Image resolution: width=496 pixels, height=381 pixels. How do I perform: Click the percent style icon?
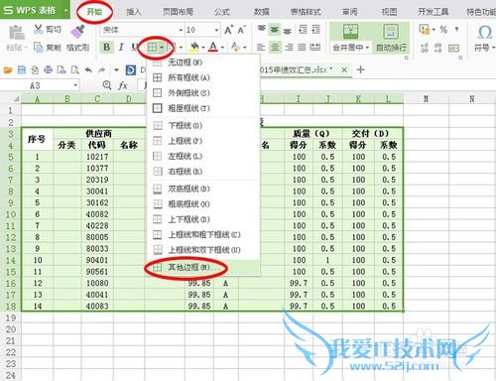443,30
